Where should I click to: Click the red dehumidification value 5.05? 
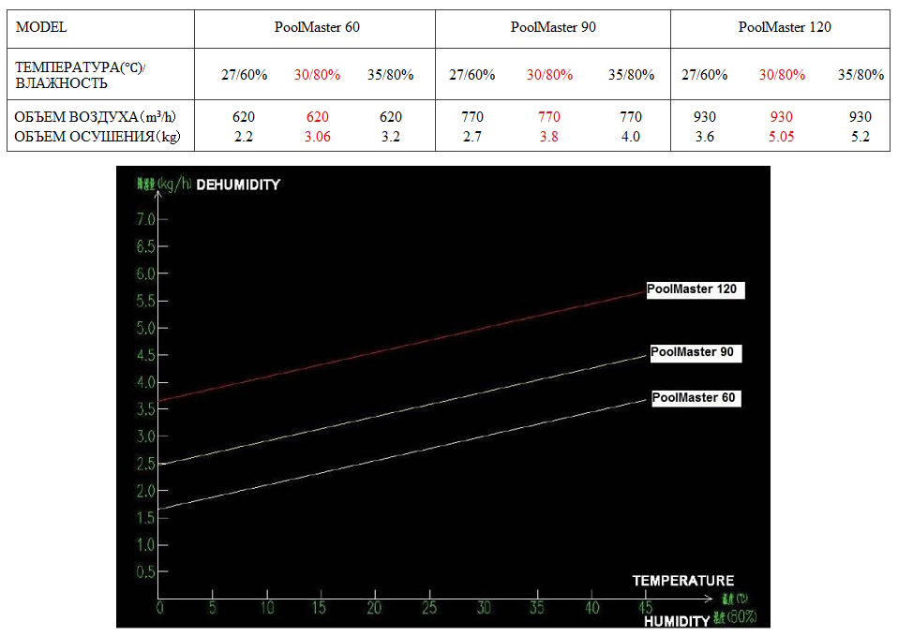click(x=781, y=136)
